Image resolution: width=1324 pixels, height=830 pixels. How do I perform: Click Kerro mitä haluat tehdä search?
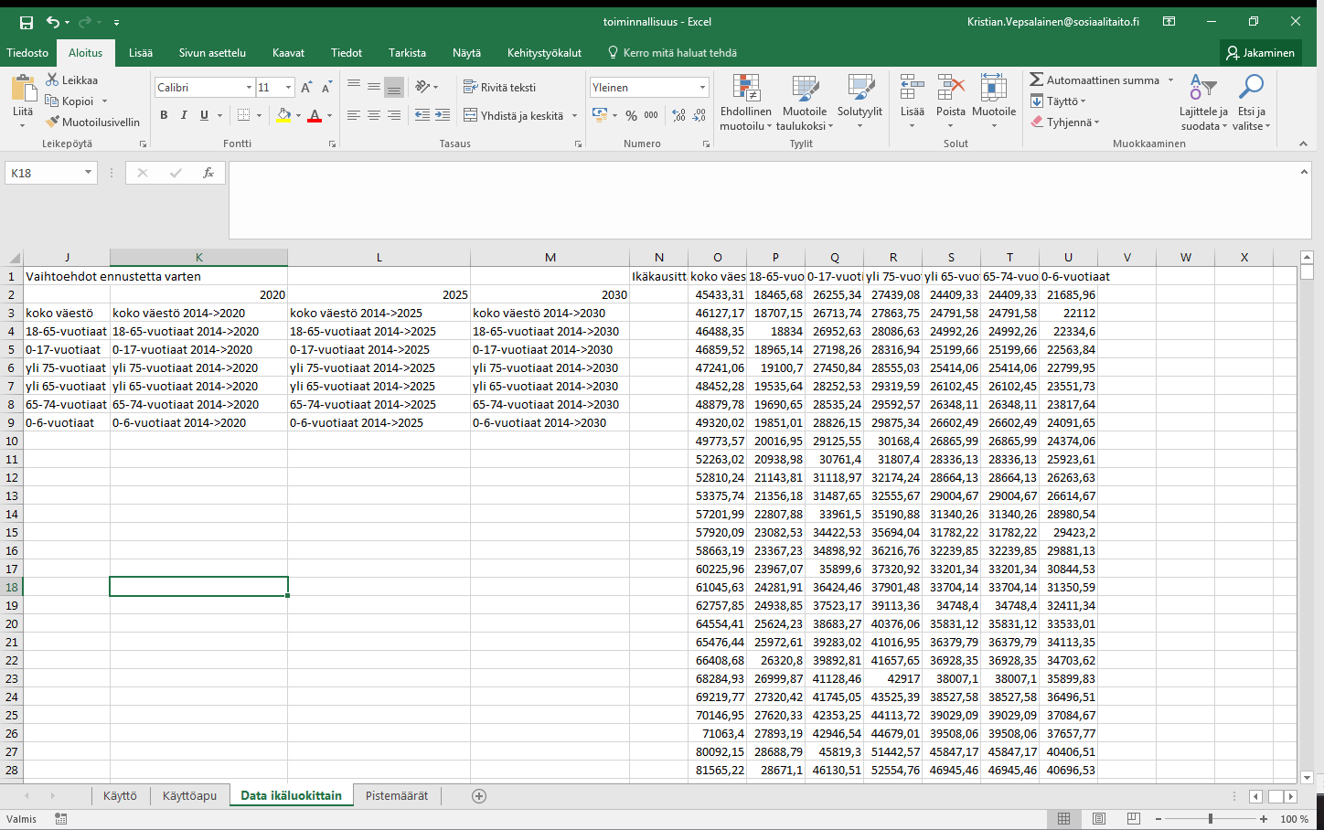coord(672,52)
